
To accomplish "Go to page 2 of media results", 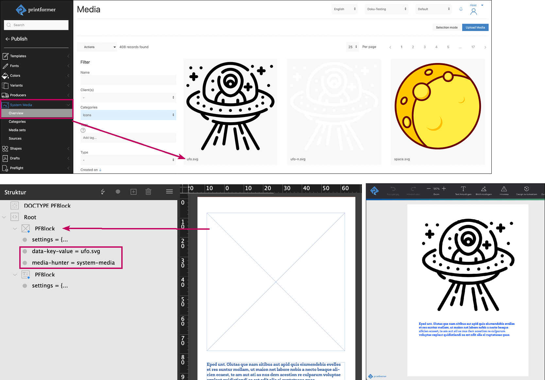I will pos(413,47).
